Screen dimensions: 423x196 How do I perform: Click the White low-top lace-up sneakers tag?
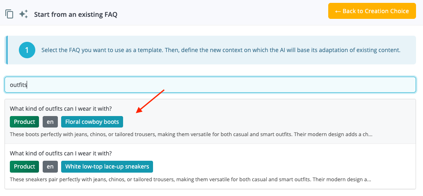[107, 166]
